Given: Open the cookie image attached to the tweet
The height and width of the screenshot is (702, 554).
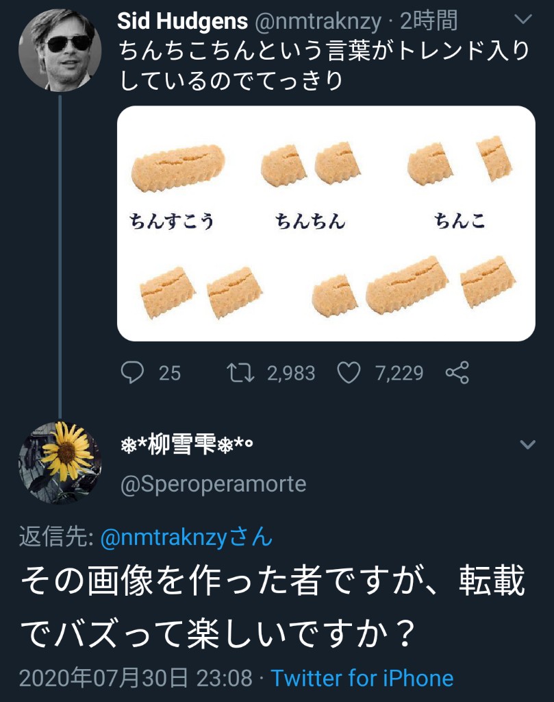Looking at the screenshot, I should (x=326, y=223).
